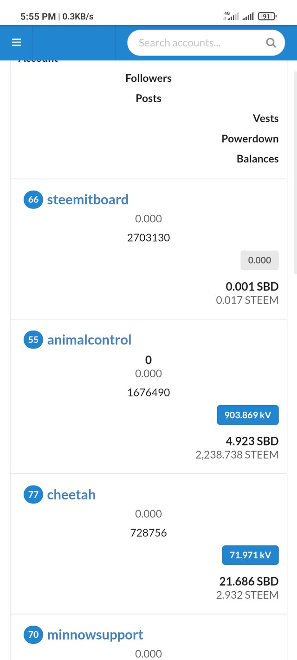This screenshot has width=297, height=660.
Task: Sort by the Posts column header
Action: tap(148, 98)
